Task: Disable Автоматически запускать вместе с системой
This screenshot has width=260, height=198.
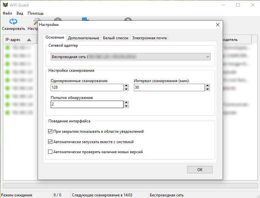Action: pos(50,142)
